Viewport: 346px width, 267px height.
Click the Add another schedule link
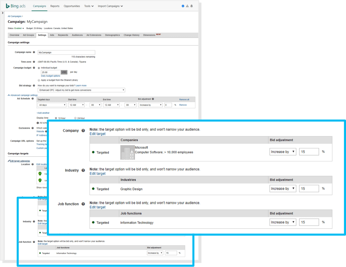pyautogui.click(x=43, y=113)
